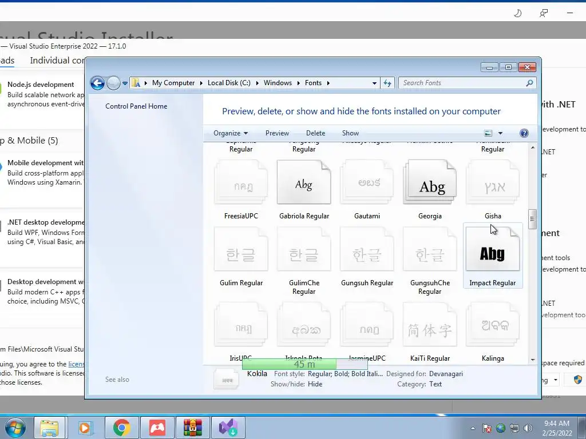Click the scrollbar down arrow
Viewport: 586px width, 439px height.
(533, 360)
